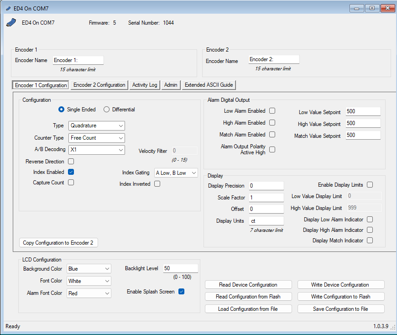
Task: Disable Index Enabled
Action: click(x=71, y=172)
